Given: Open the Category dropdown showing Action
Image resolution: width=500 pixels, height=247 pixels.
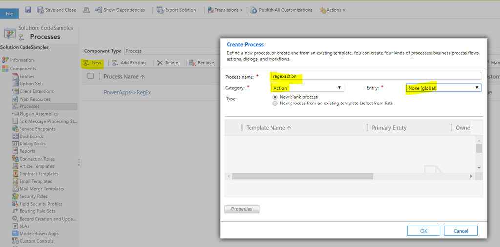Looking at the screenshot, I should coord(307,88).
